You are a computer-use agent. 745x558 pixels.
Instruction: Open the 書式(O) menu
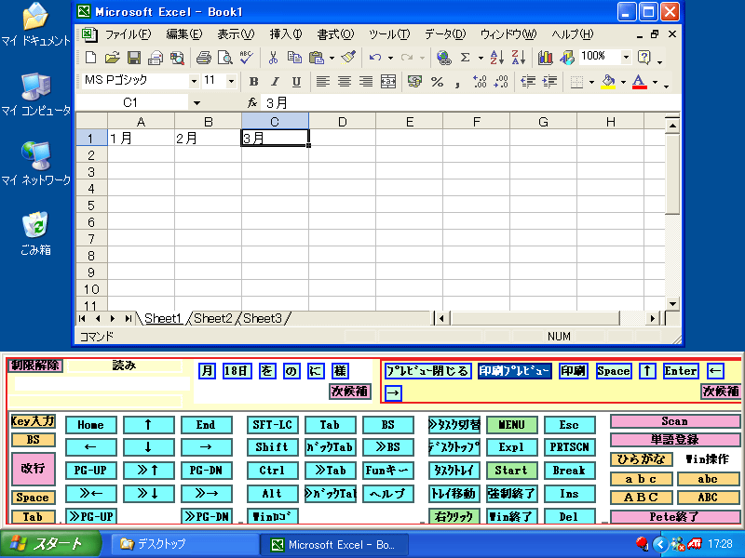click(335, 34)
